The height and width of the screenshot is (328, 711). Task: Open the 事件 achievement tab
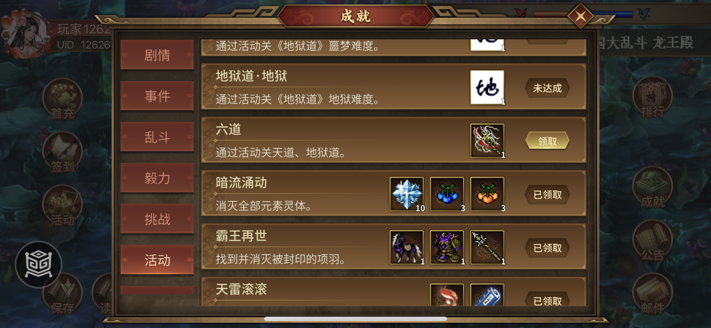[x=157, y=96]
